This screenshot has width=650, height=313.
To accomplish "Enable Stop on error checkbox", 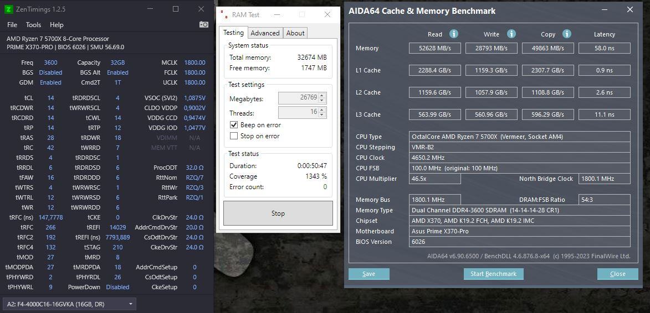I will point(234,136).
